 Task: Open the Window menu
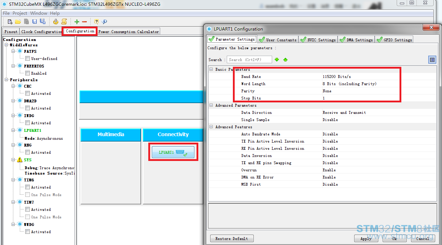pyautogui.click(x=39, y=13)
